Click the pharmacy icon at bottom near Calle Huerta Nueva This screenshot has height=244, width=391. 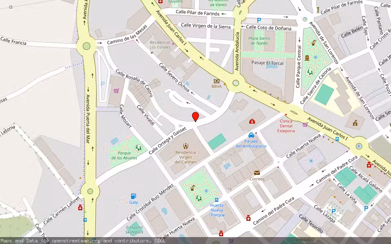pos(221,233)
